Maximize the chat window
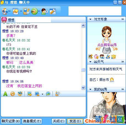This screenshot has width=126, height=125. pos(120,2)
